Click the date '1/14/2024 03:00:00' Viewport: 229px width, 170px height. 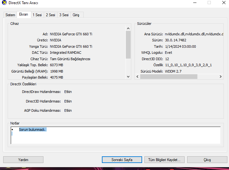tap(180, 46)
